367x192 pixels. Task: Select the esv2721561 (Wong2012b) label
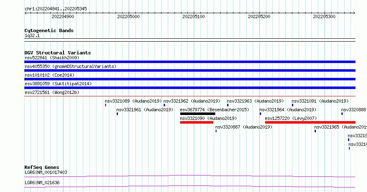(52, 92)
